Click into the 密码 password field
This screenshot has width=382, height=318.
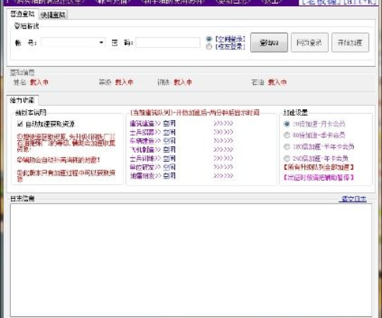[168, 43]
